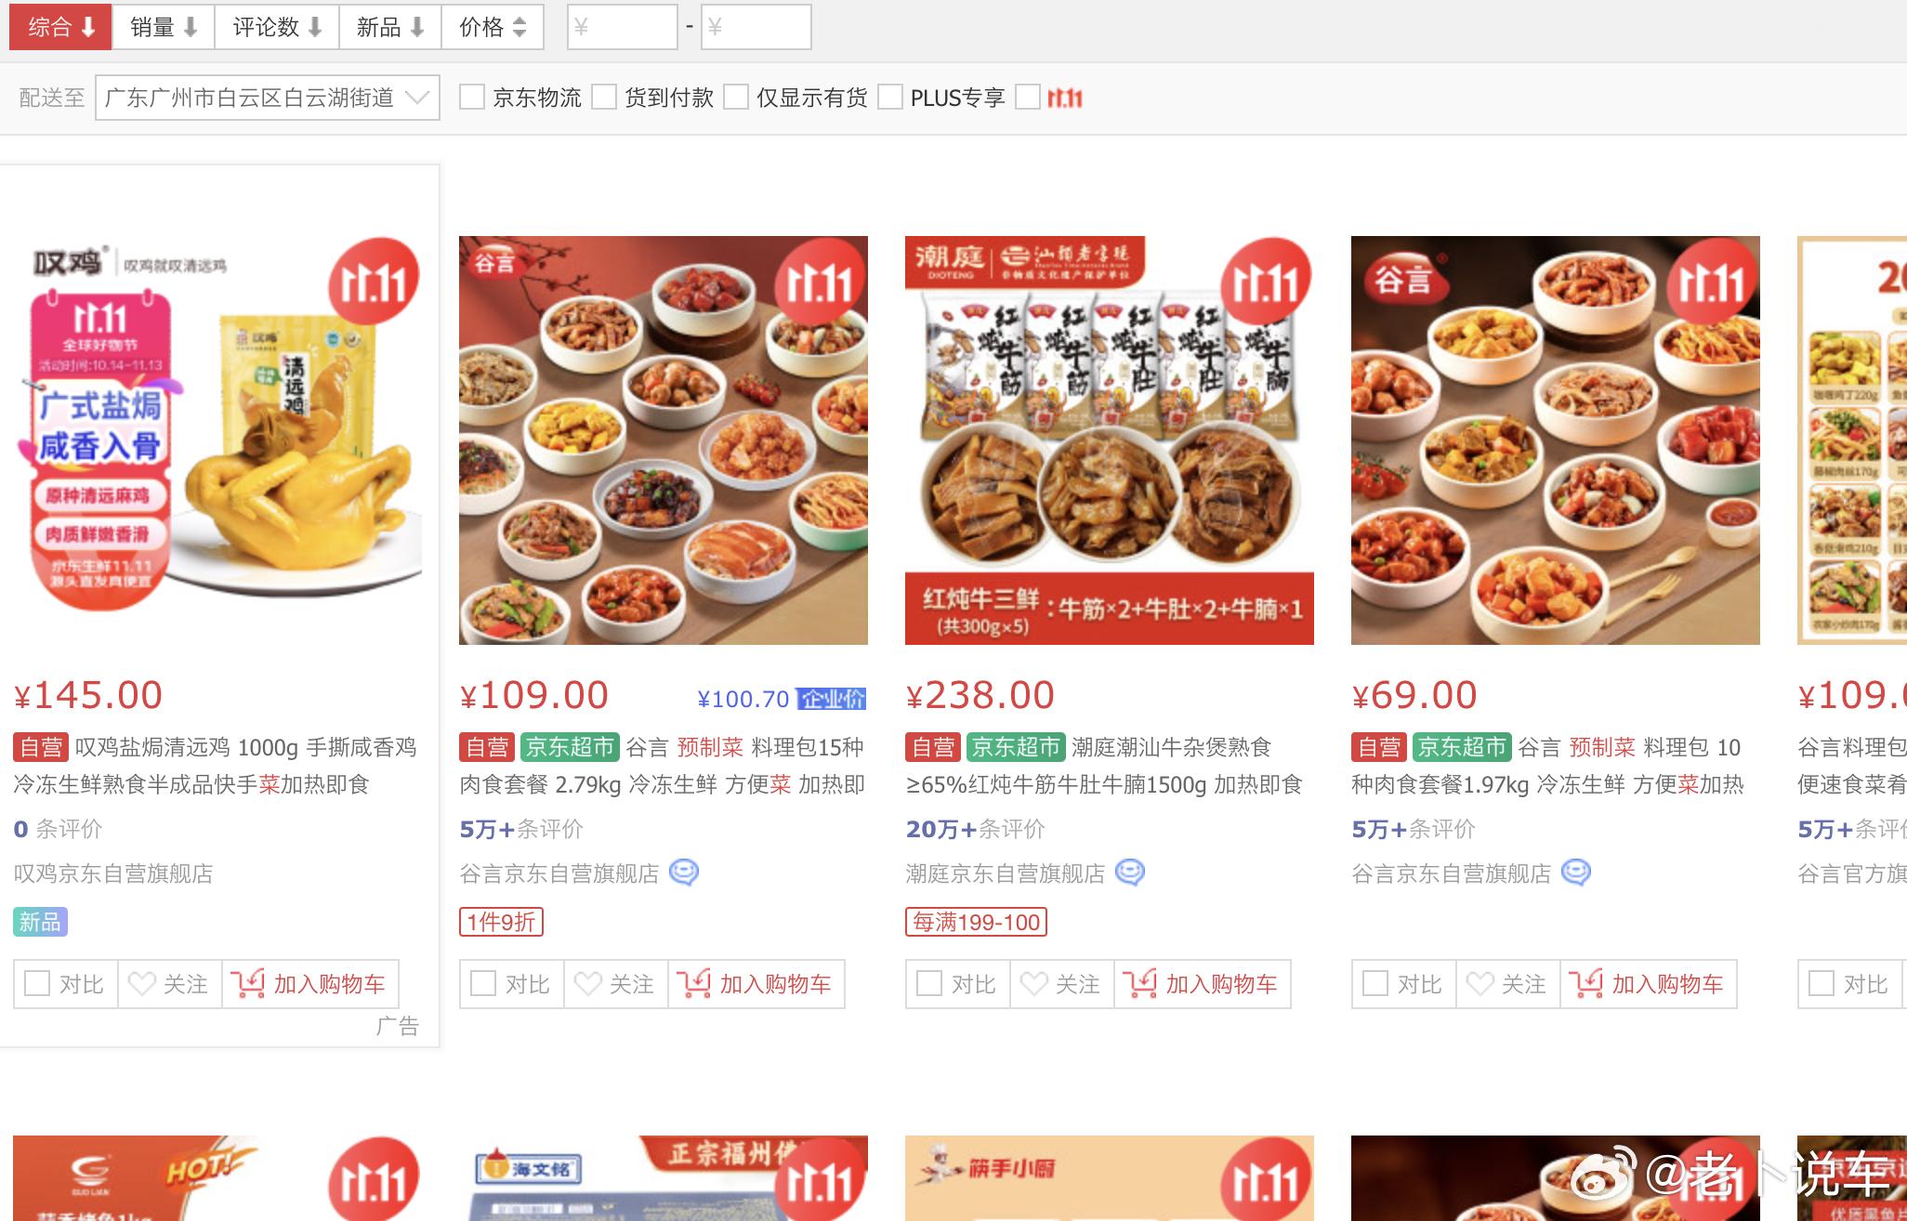Sort results by 新品
Viewport: 1907px width, 1221px height.
pyautogui.click(x=390, y=27)
